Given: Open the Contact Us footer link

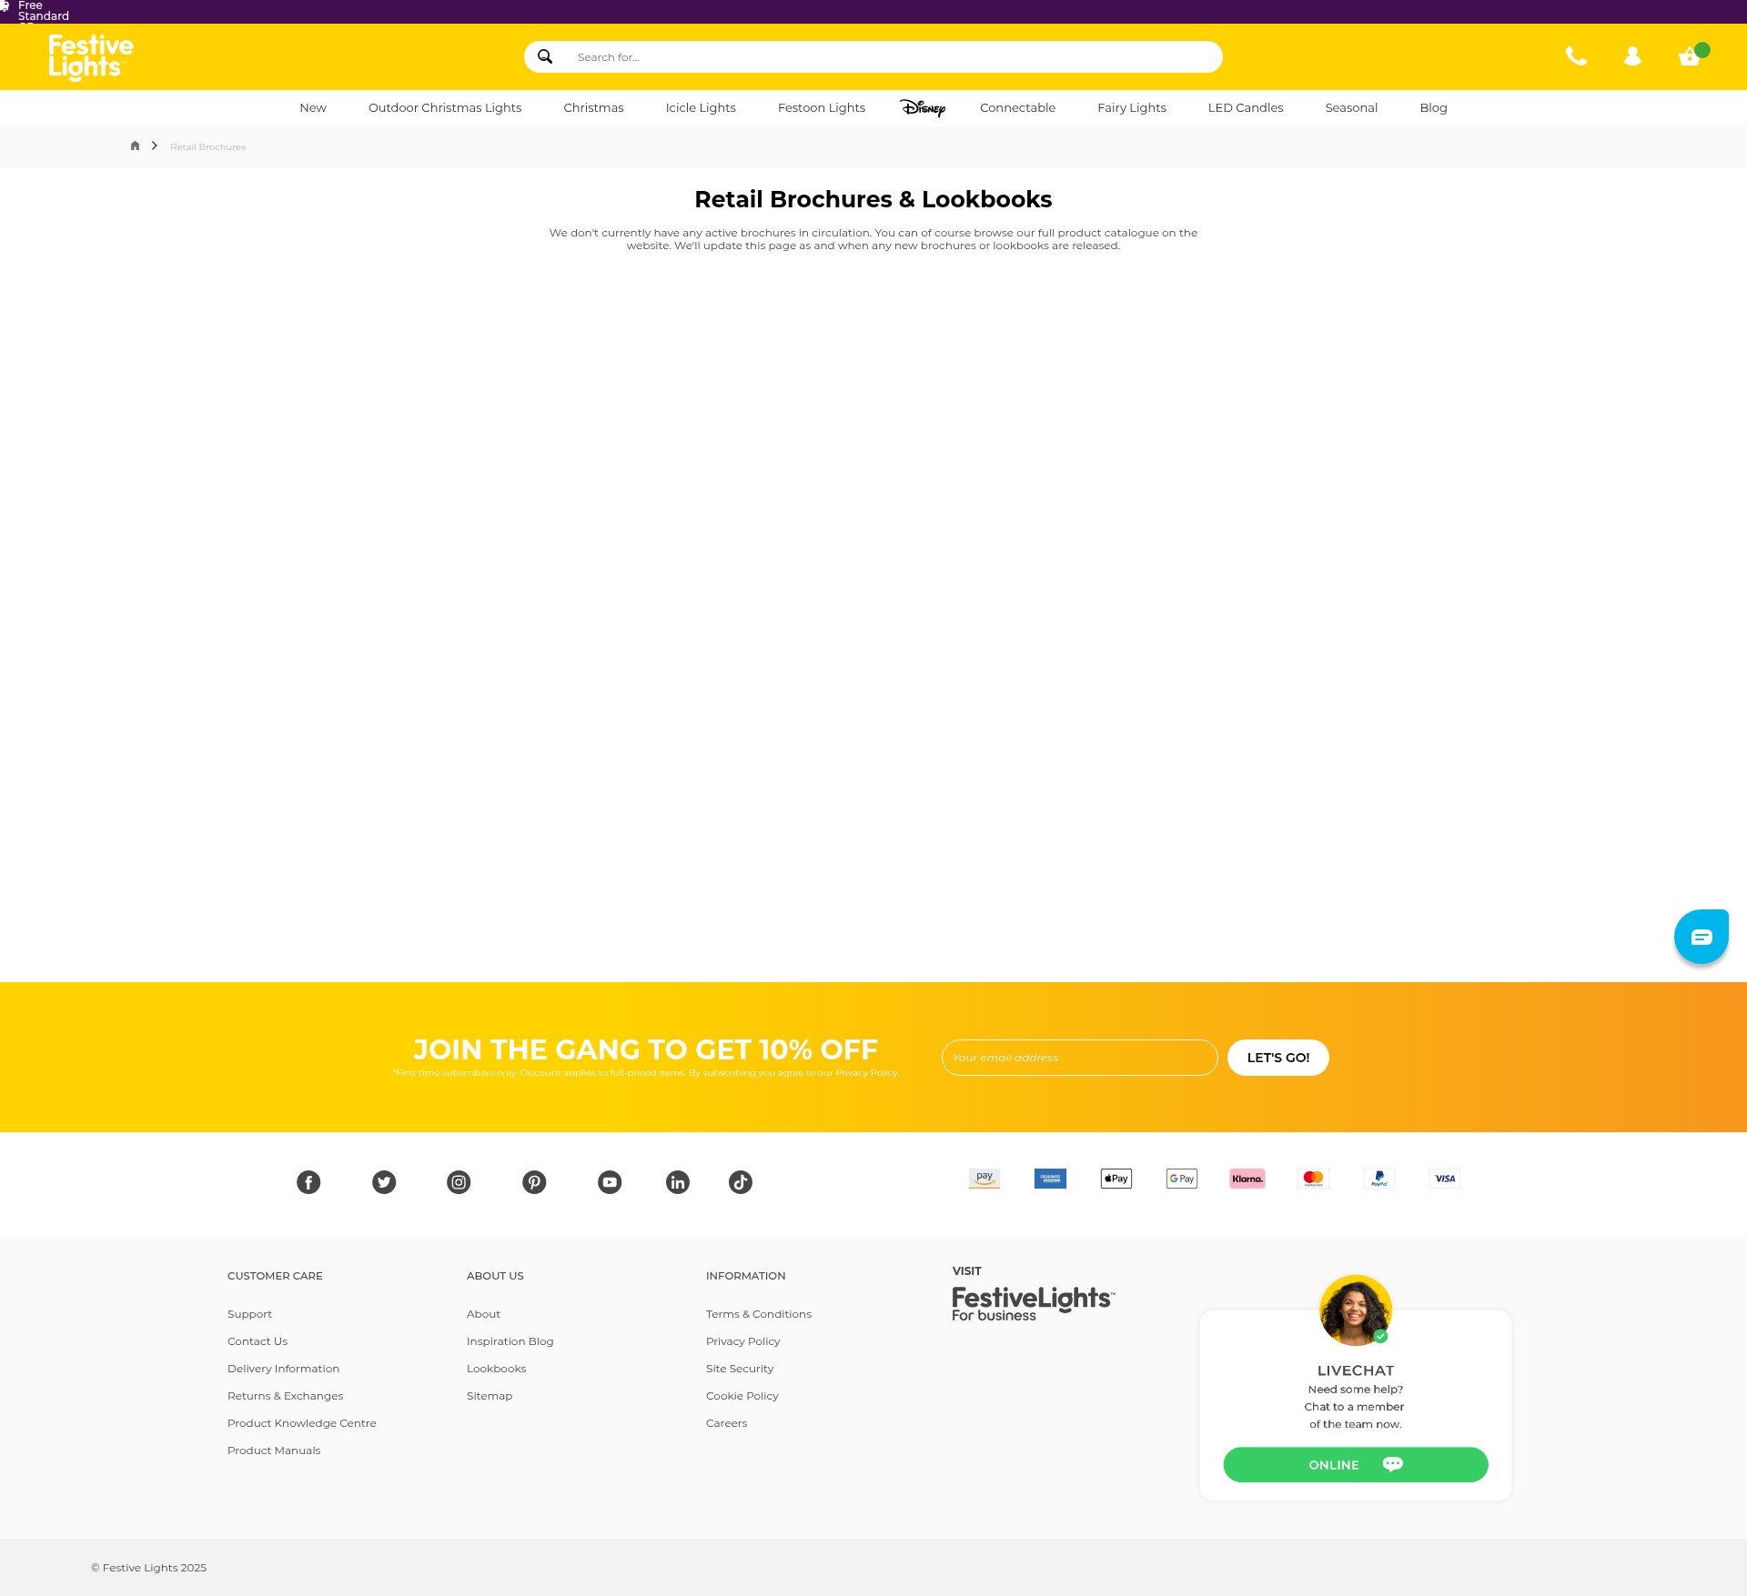Looking at the screenshot, I should [258, 1341].
